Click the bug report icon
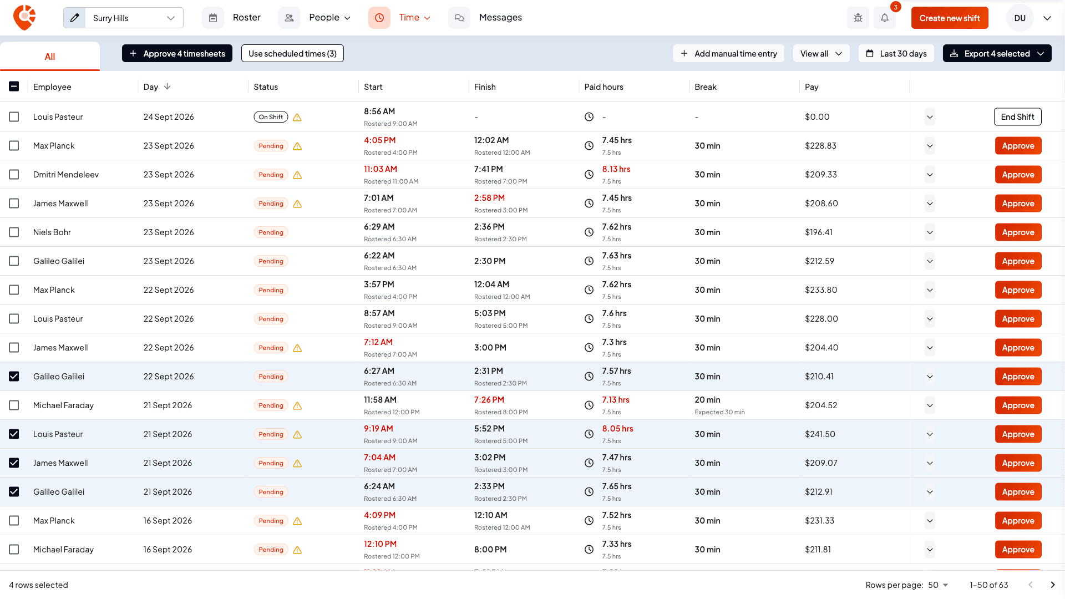 coord(858,18)
